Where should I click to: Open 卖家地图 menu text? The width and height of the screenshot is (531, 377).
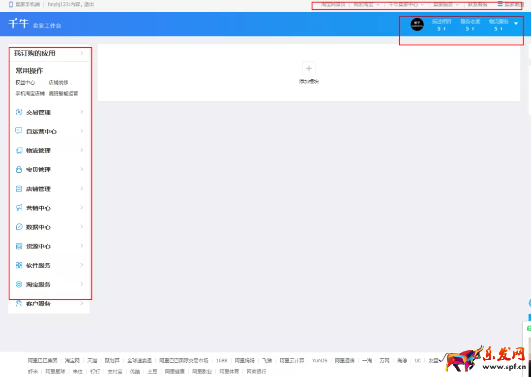pos(514,5)
